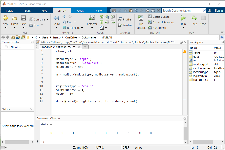The width and height of the screenshot is (225, 150).
Task: Click the Users path segment
Action: pyautogui.click(x=45, y=37)
